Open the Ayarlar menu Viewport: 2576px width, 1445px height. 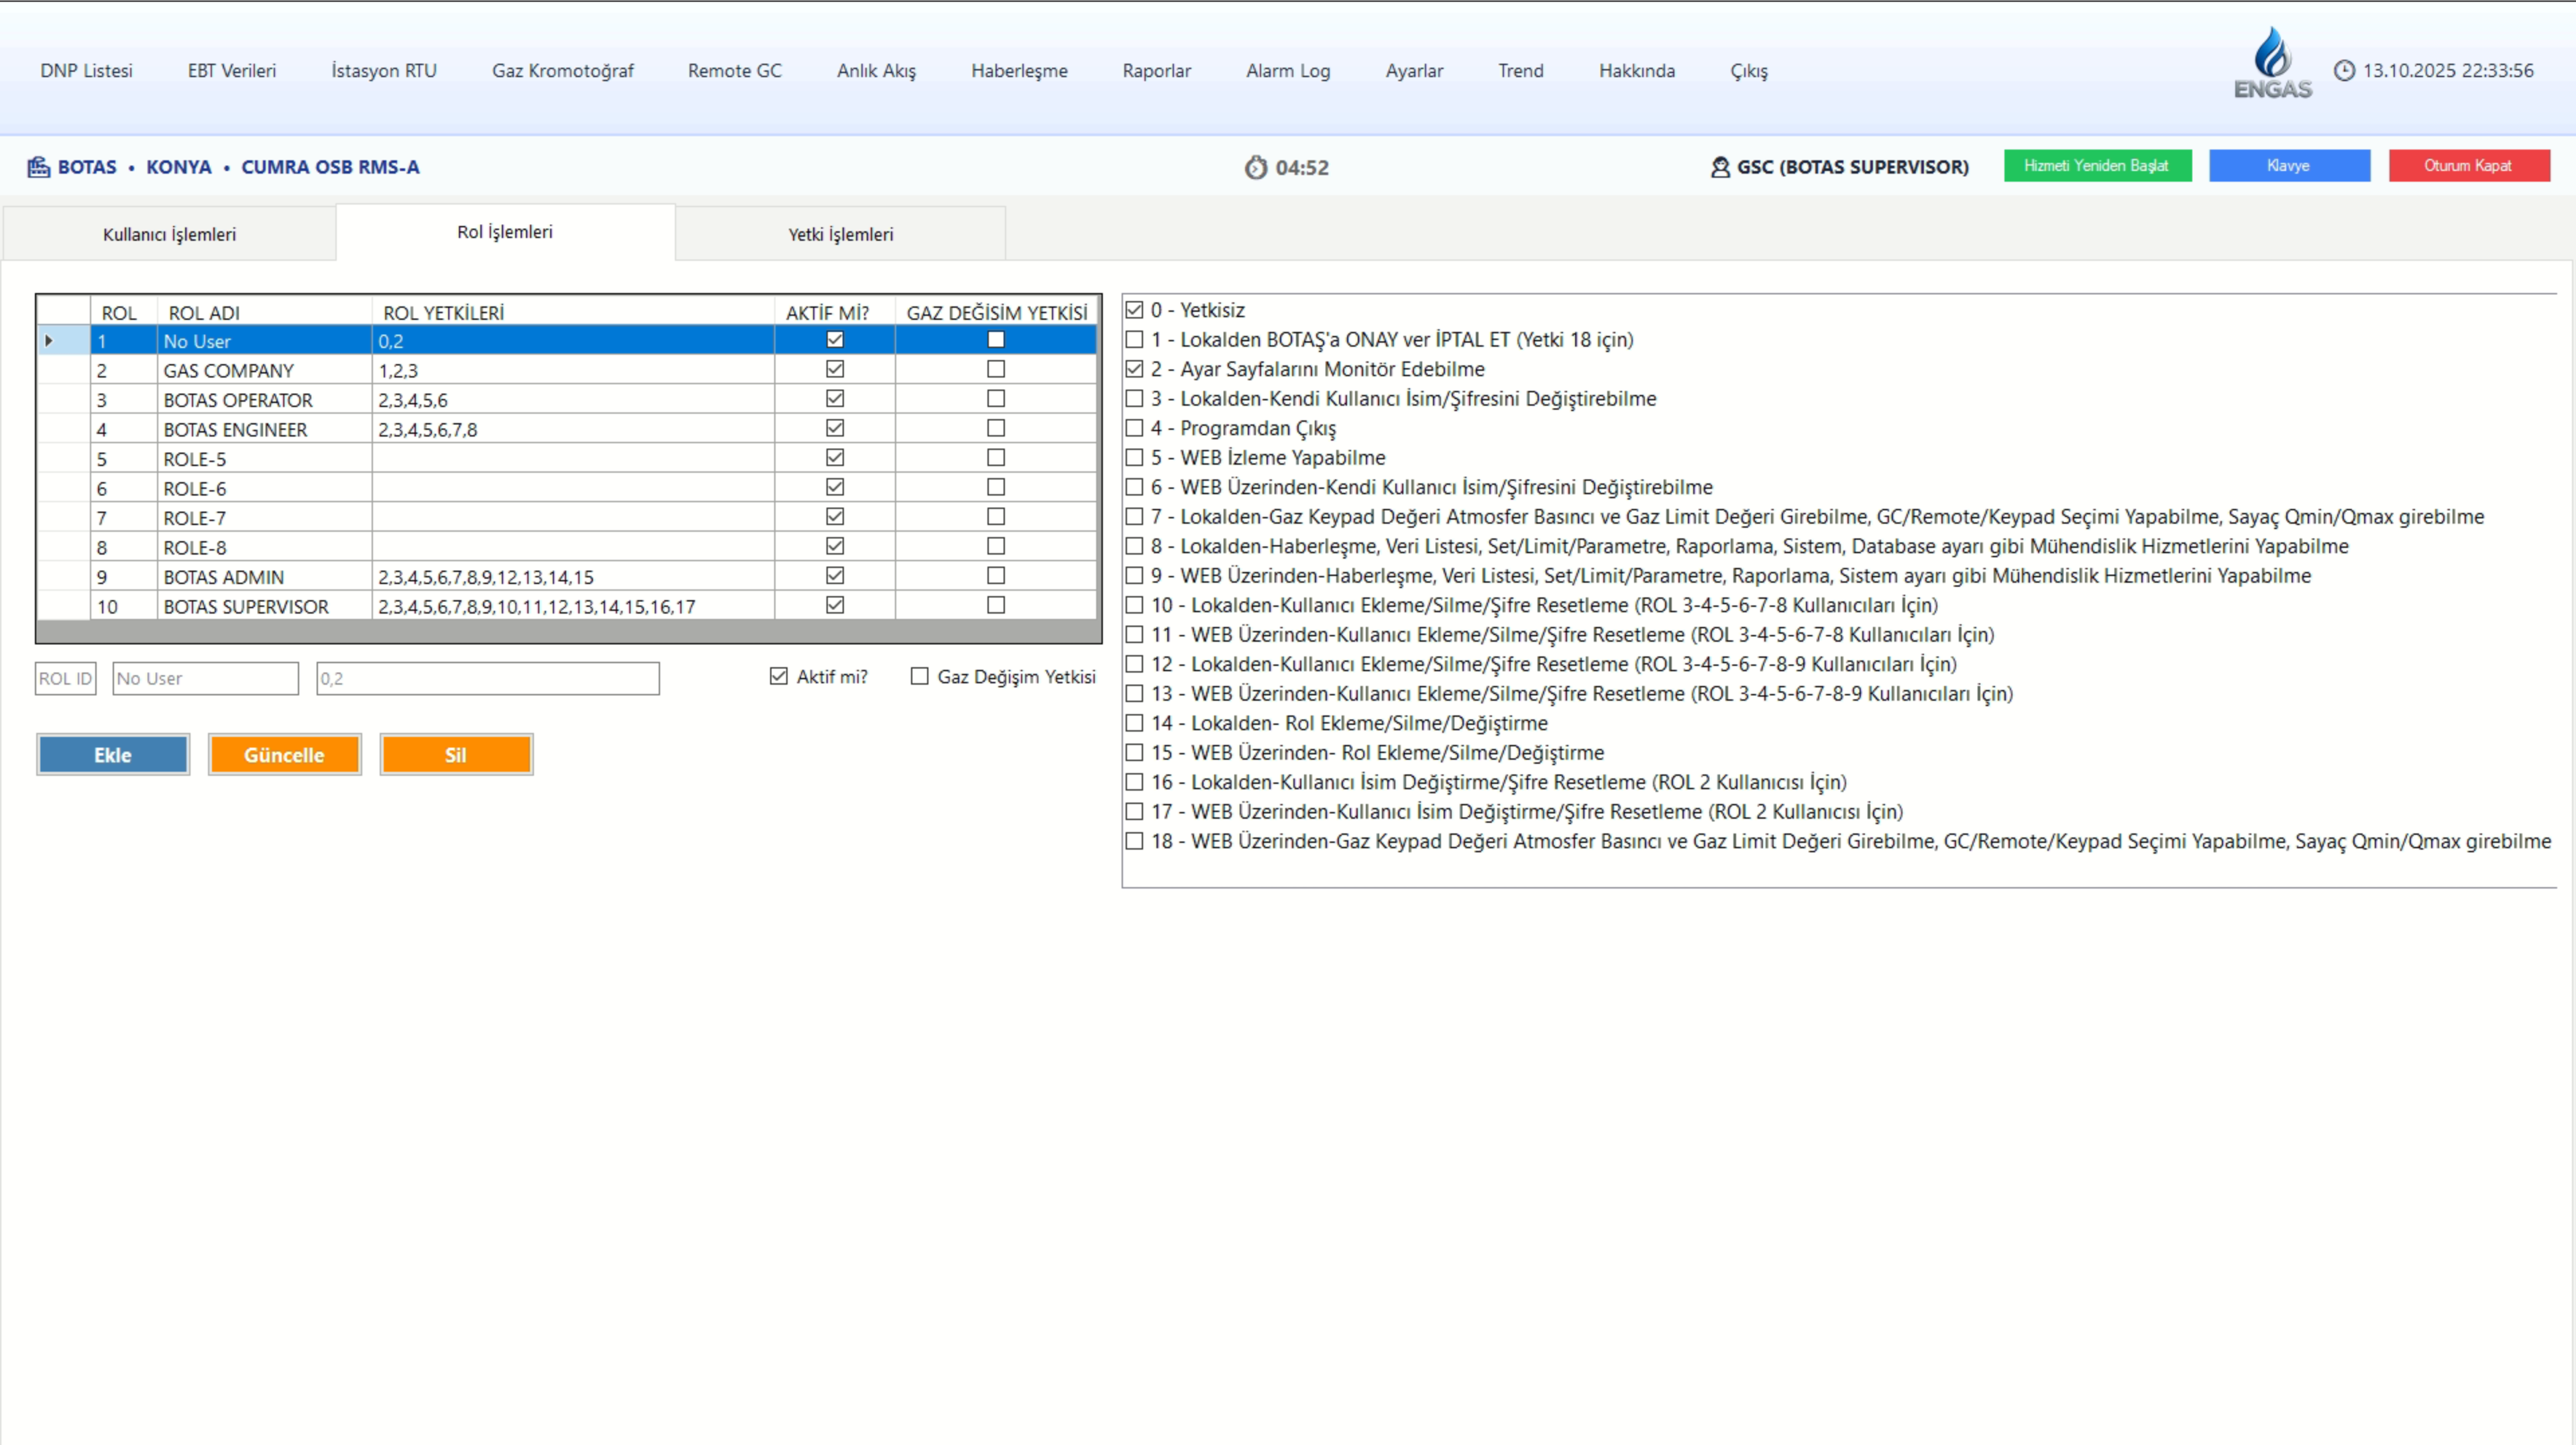click(x=1413, y=71)
